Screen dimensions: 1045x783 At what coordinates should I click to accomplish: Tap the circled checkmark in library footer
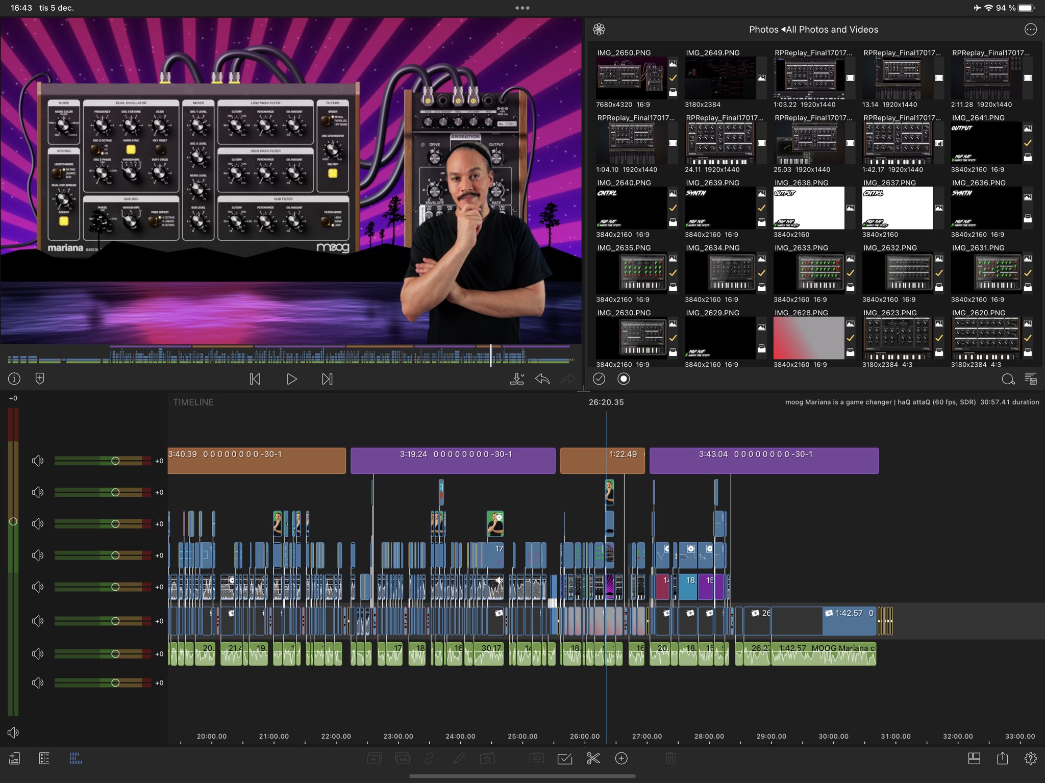[x=599, y=378]
